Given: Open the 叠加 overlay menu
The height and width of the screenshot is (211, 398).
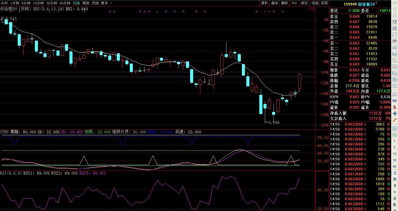Looking at the screenshot, I should coord(274,3).
